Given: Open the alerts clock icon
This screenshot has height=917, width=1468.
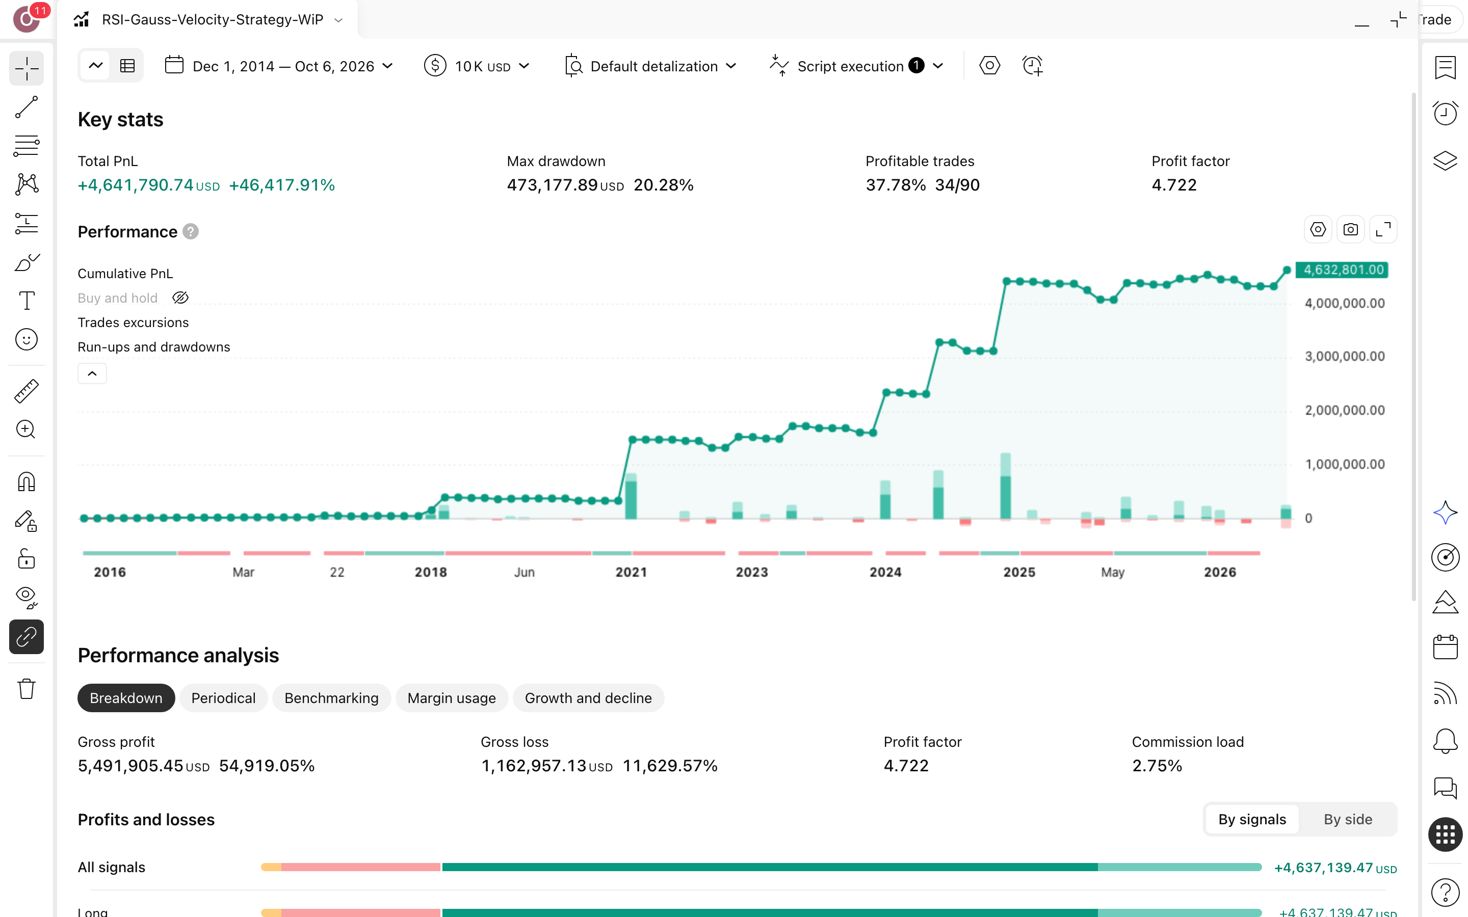Looking at the screenshot, I should (x=1445, y=114).
